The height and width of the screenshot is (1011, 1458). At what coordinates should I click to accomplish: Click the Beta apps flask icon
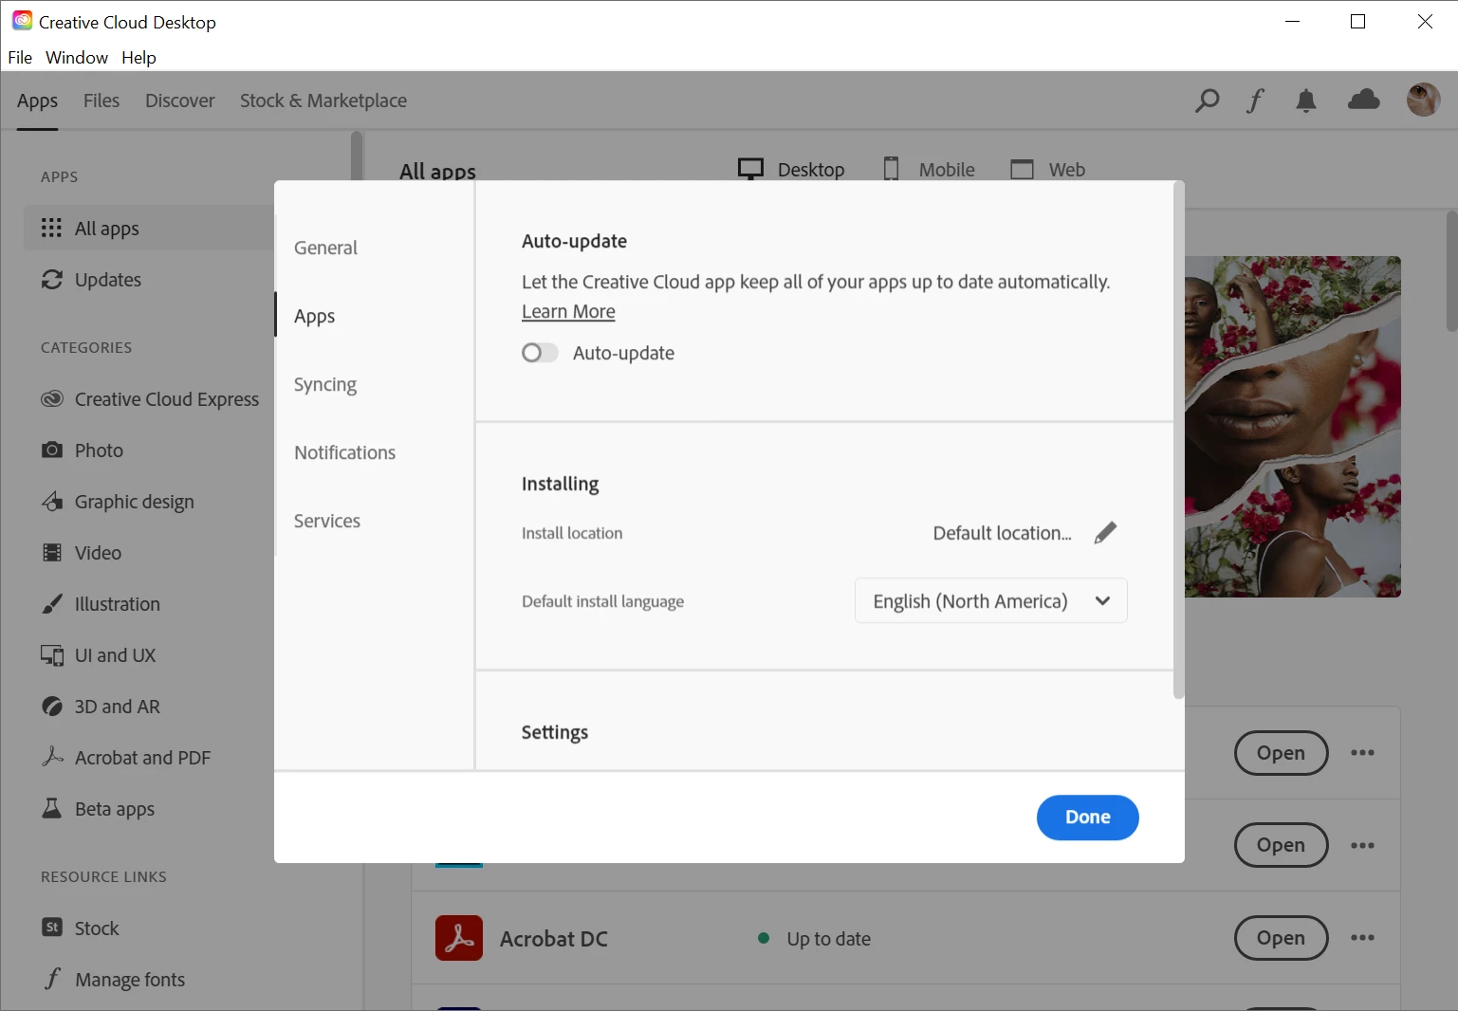pyautogui.click(x=52, y=808)
